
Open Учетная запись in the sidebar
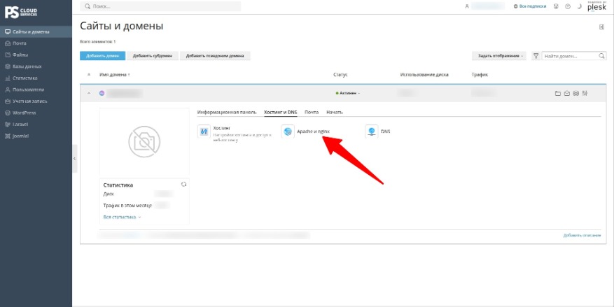36,101
